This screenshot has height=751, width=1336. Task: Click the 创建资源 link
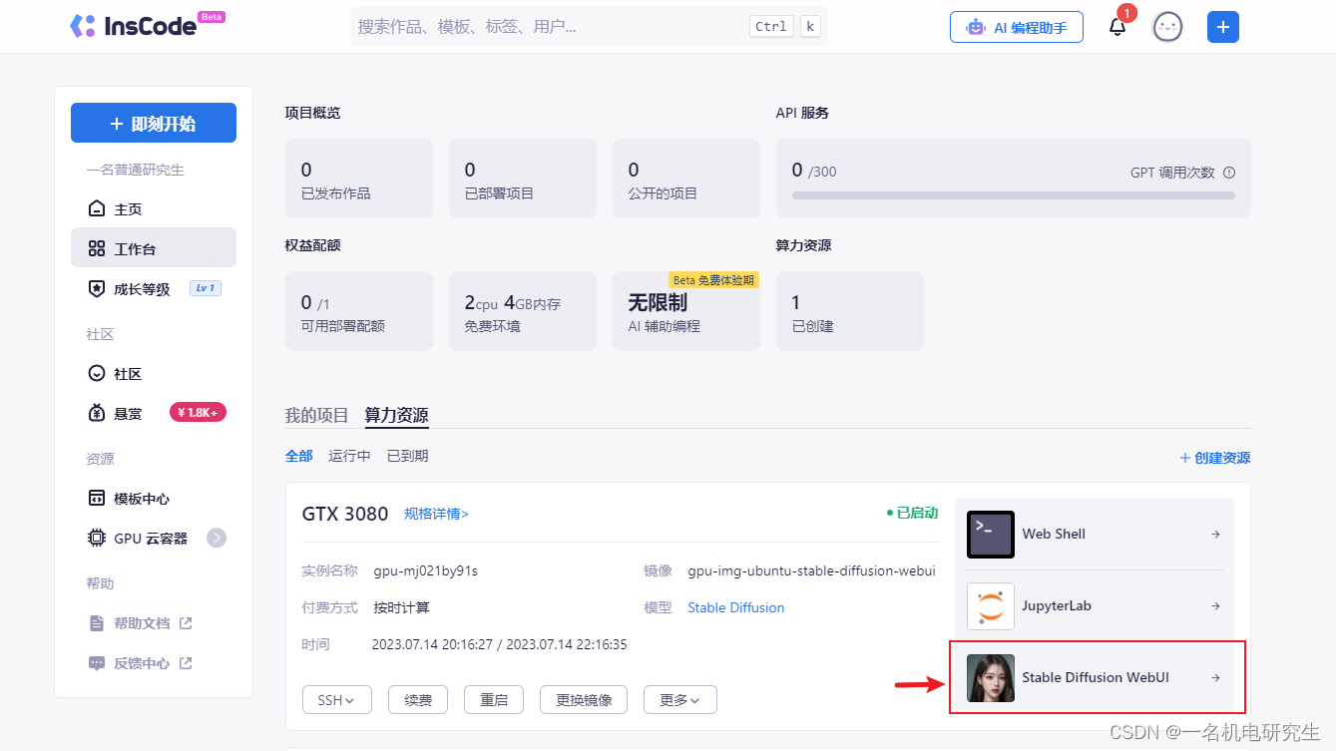(x=1215, y=458)
